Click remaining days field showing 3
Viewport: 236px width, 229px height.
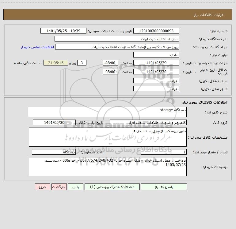point(82,63)
